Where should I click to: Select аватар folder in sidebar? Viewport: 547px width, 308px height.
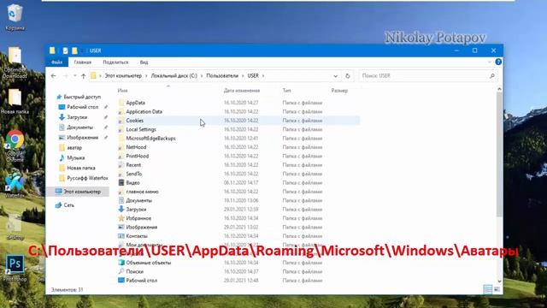74,147
